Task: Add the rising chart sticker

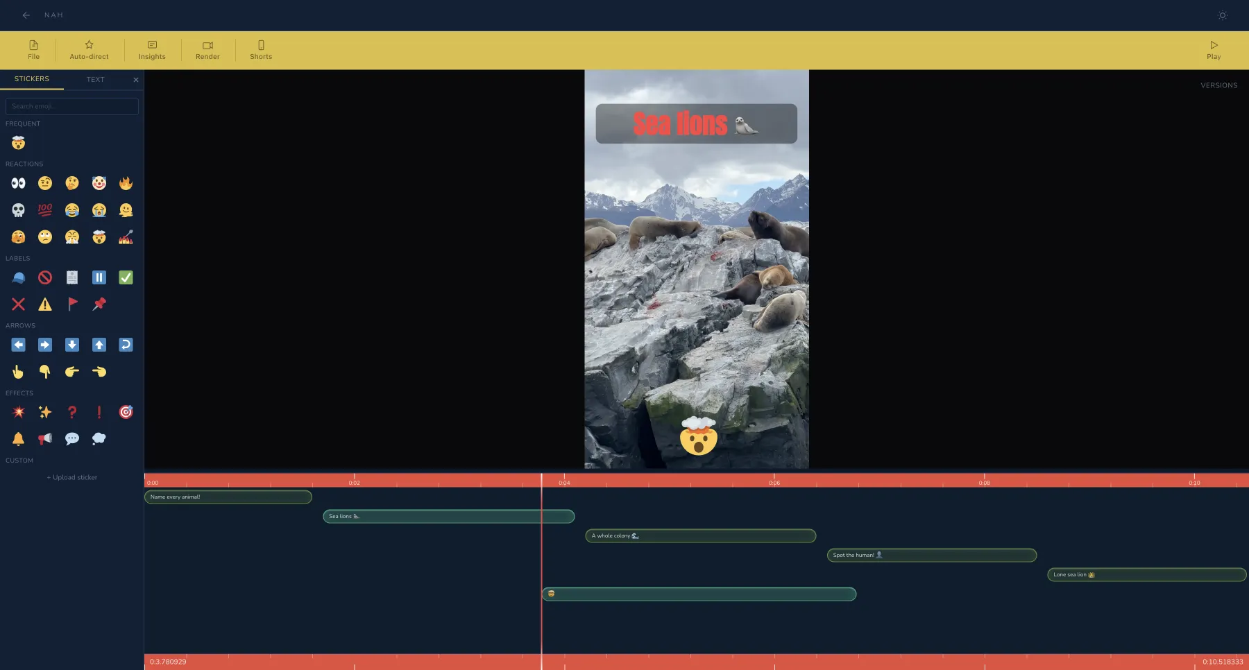Action: click(x=126, y=237)
